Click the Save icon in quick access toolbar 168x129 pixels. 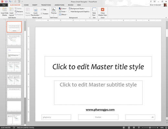(x=6, y=2)
